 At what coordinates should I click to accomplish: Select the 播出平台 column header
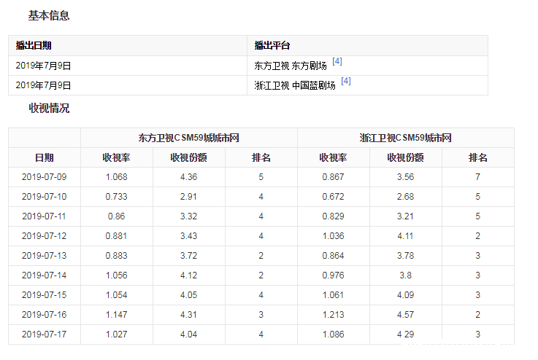pyautogui.click(x=272, y=46)
